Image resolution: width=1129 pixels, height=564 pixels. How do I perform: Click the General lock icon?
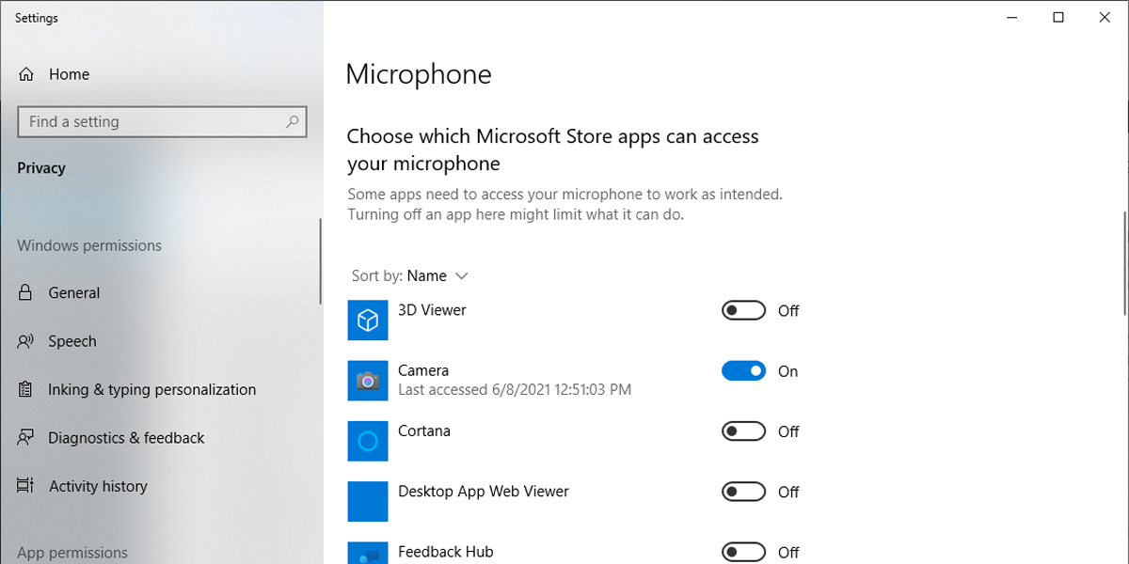pos(25,293)
